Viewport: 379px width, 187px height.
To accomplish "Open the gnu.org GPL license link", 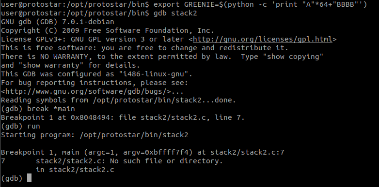I will (x=262, y=39).
